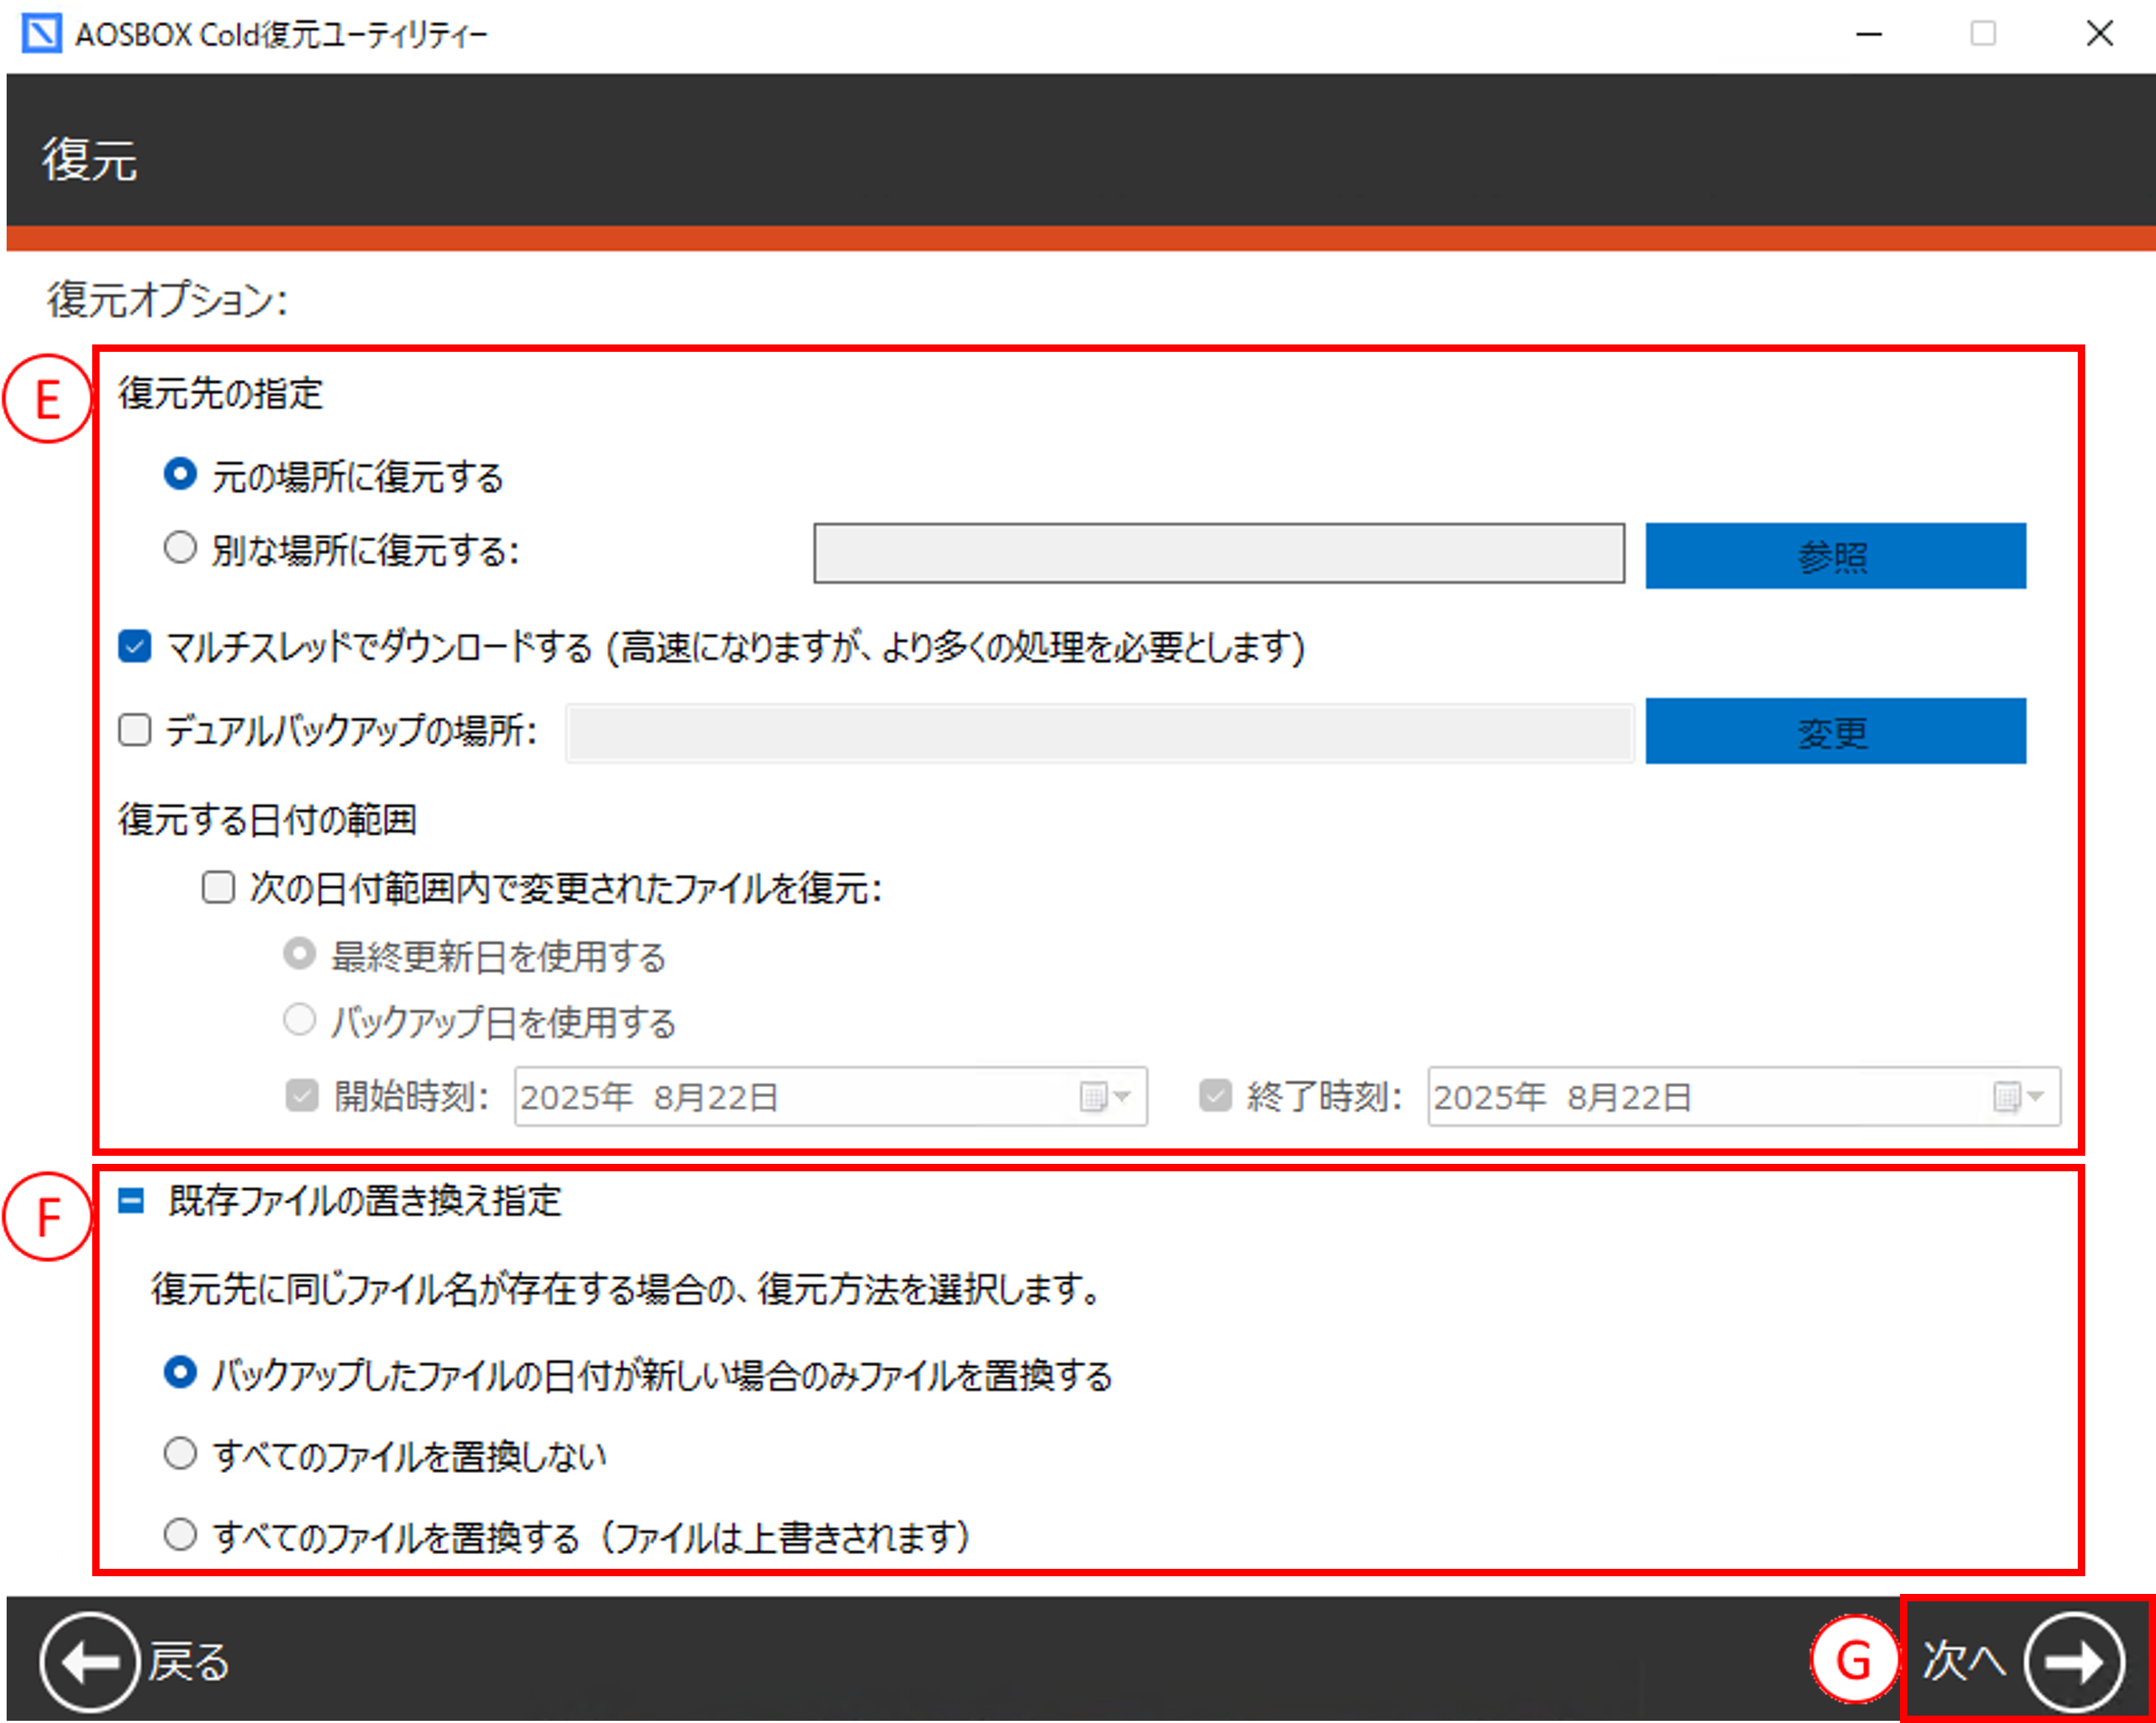This screenshot has height=1723, width=2156.
Task: Collapse the 既存ファイルの置き換え指定 section
Action: point(131,1200)
